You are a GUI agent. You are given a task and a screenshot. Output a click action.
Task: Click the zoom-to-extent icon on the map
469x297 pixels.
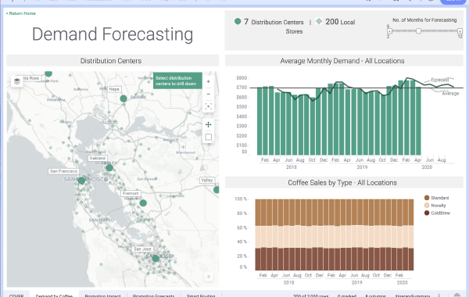(x=209, y=106)
